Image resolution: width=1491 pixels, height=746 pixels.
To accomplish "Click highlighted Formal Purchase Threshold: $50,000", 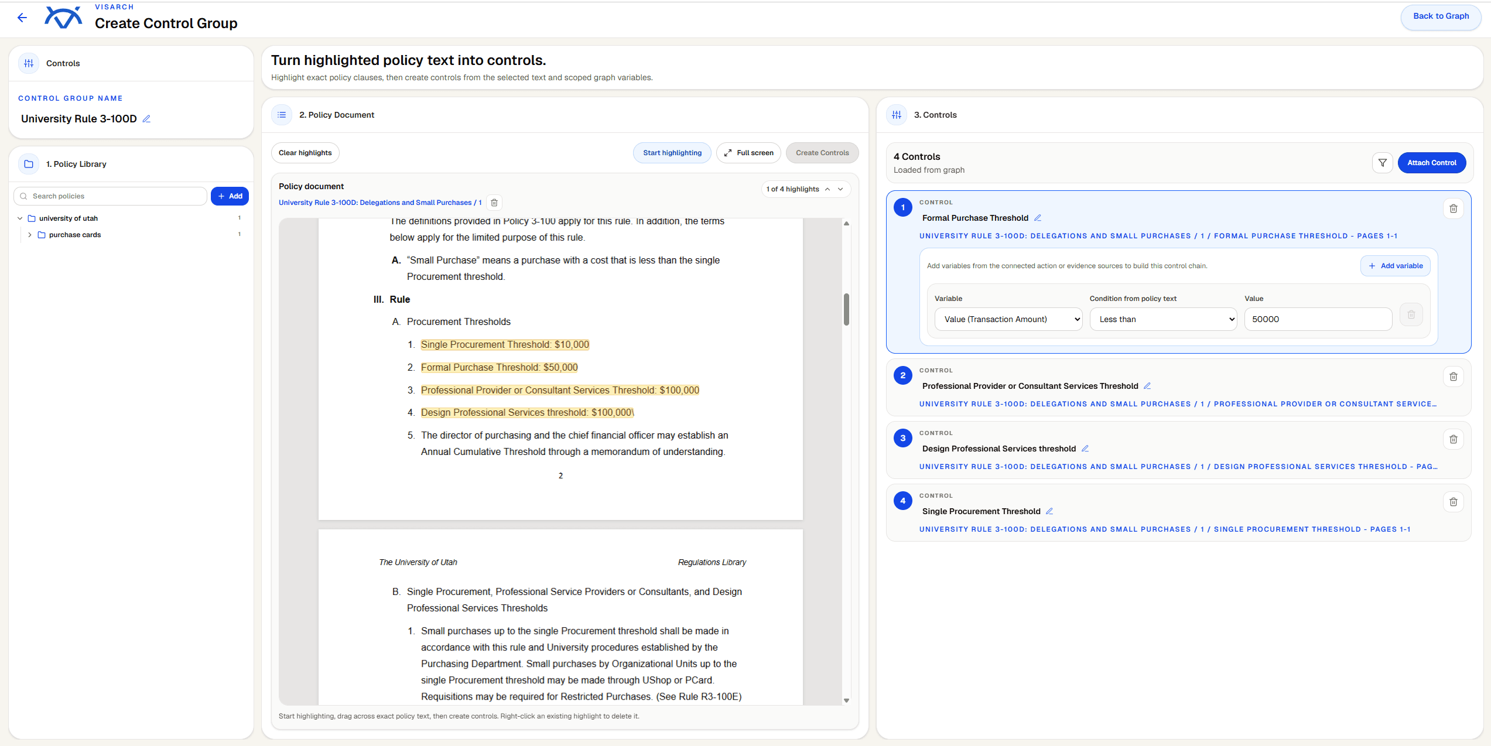I will click(499, 368).
